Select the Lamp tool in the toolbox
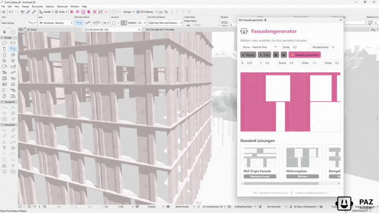The width and height of the screenshot is (379, 213). coord(13,61)
